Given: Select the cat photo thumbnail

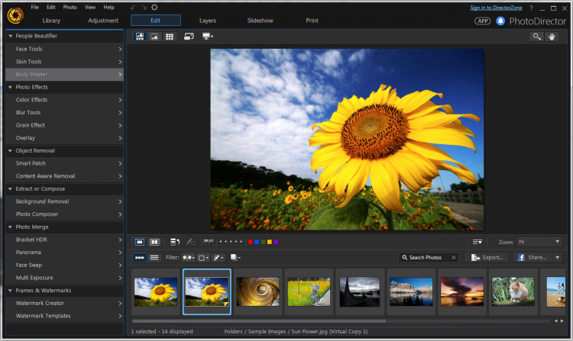Looking at the screenshot, I should click(513, 291).
